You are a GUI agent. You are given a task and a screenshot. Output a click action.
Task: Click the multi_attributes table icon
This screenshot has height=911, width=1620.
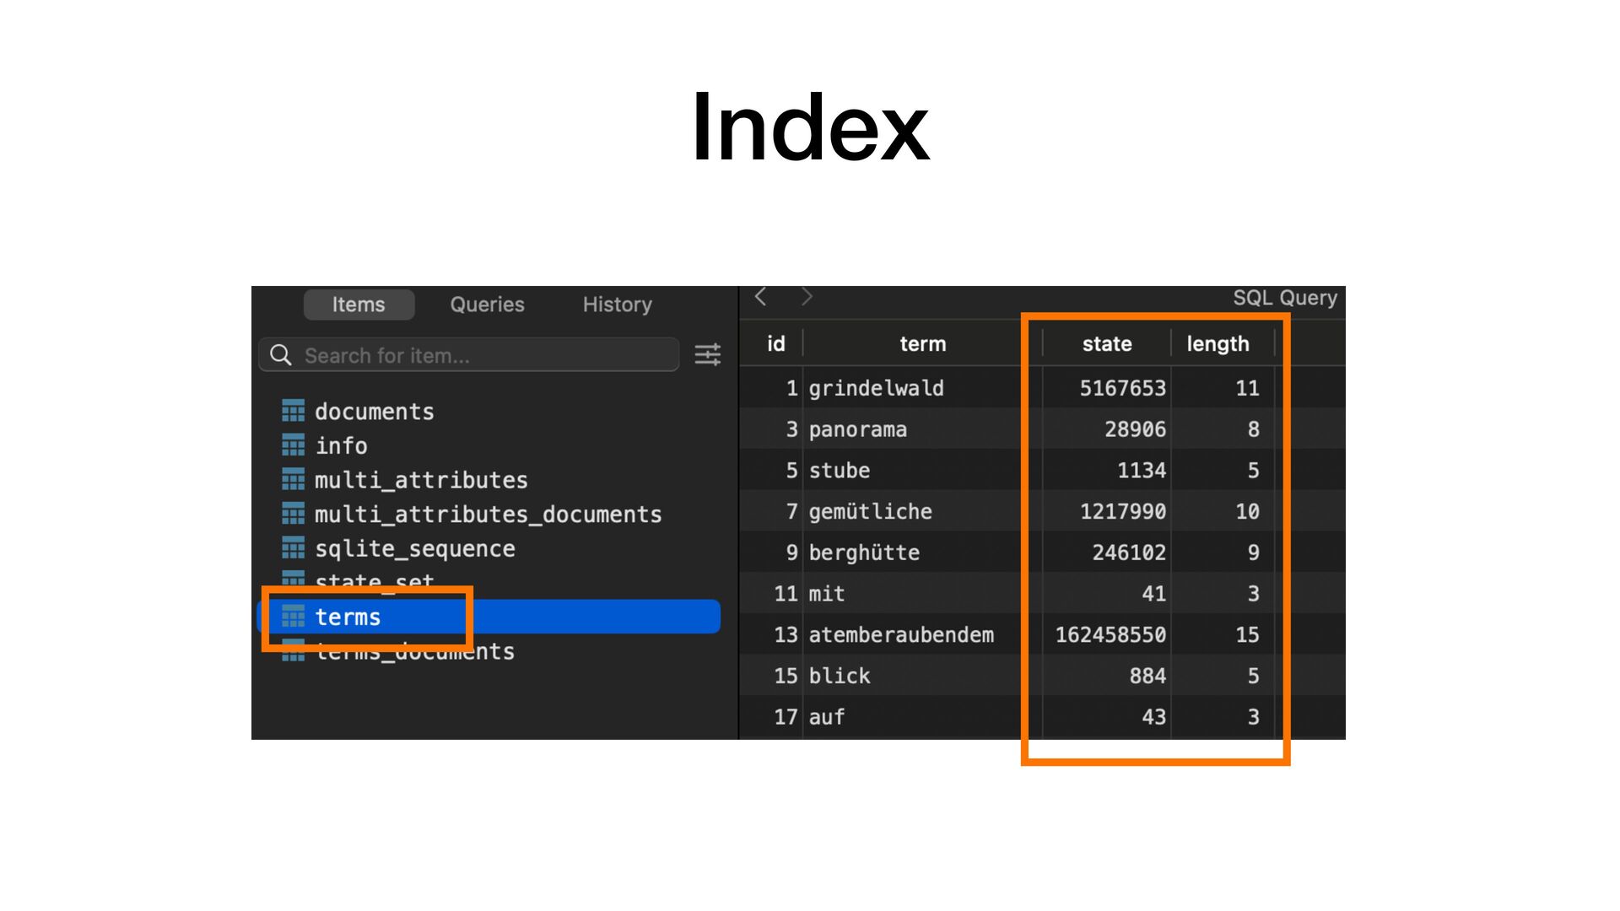pyautogui.click(x=293, y=480)
